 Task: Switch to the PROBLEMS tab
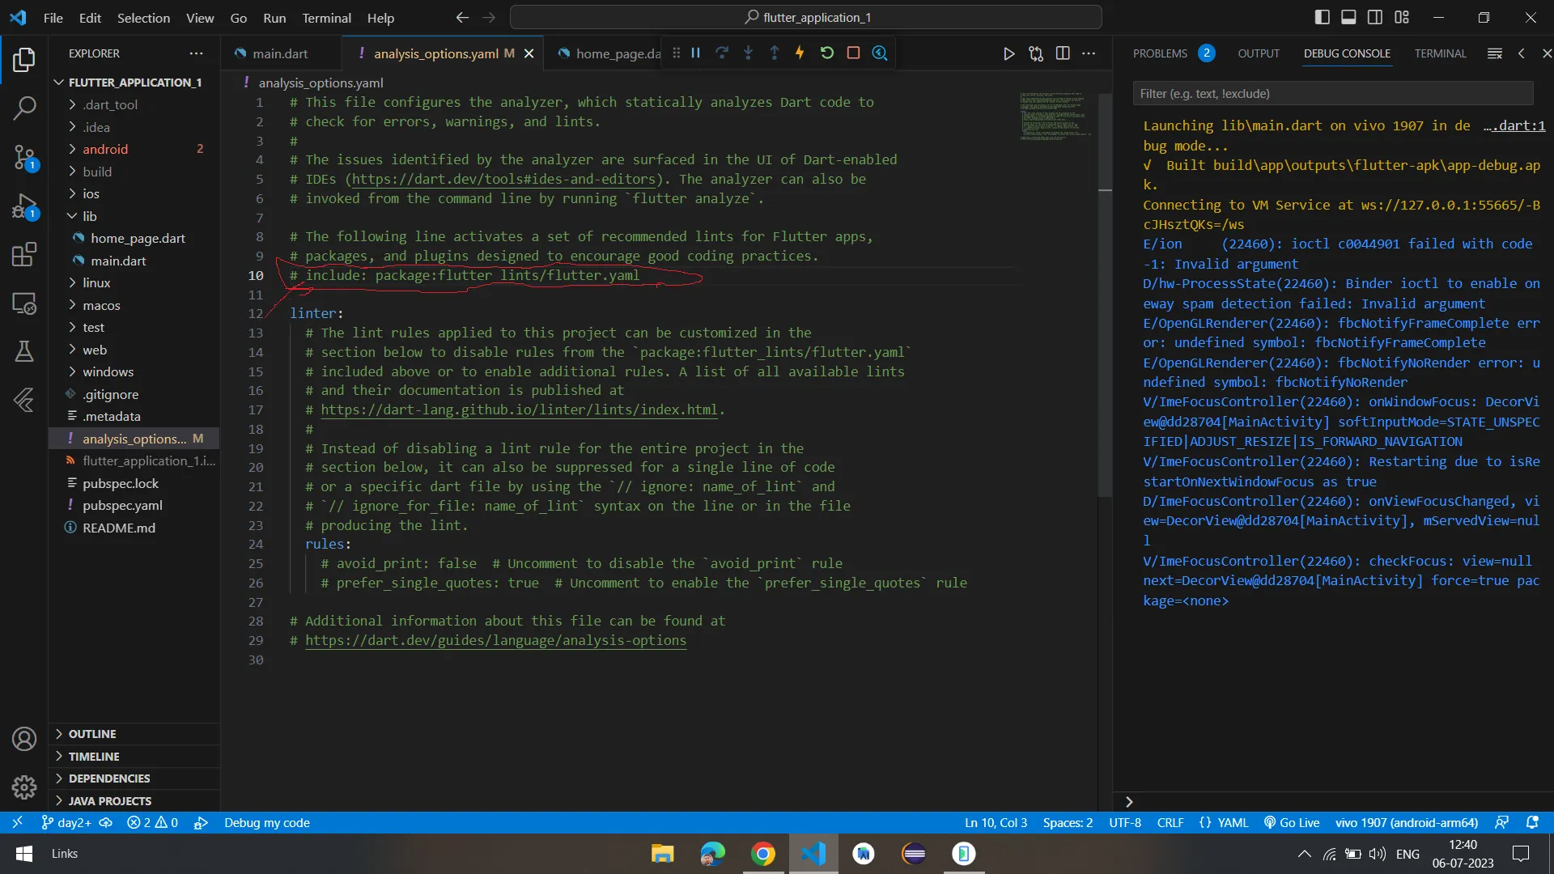[x=1160, y=53]
